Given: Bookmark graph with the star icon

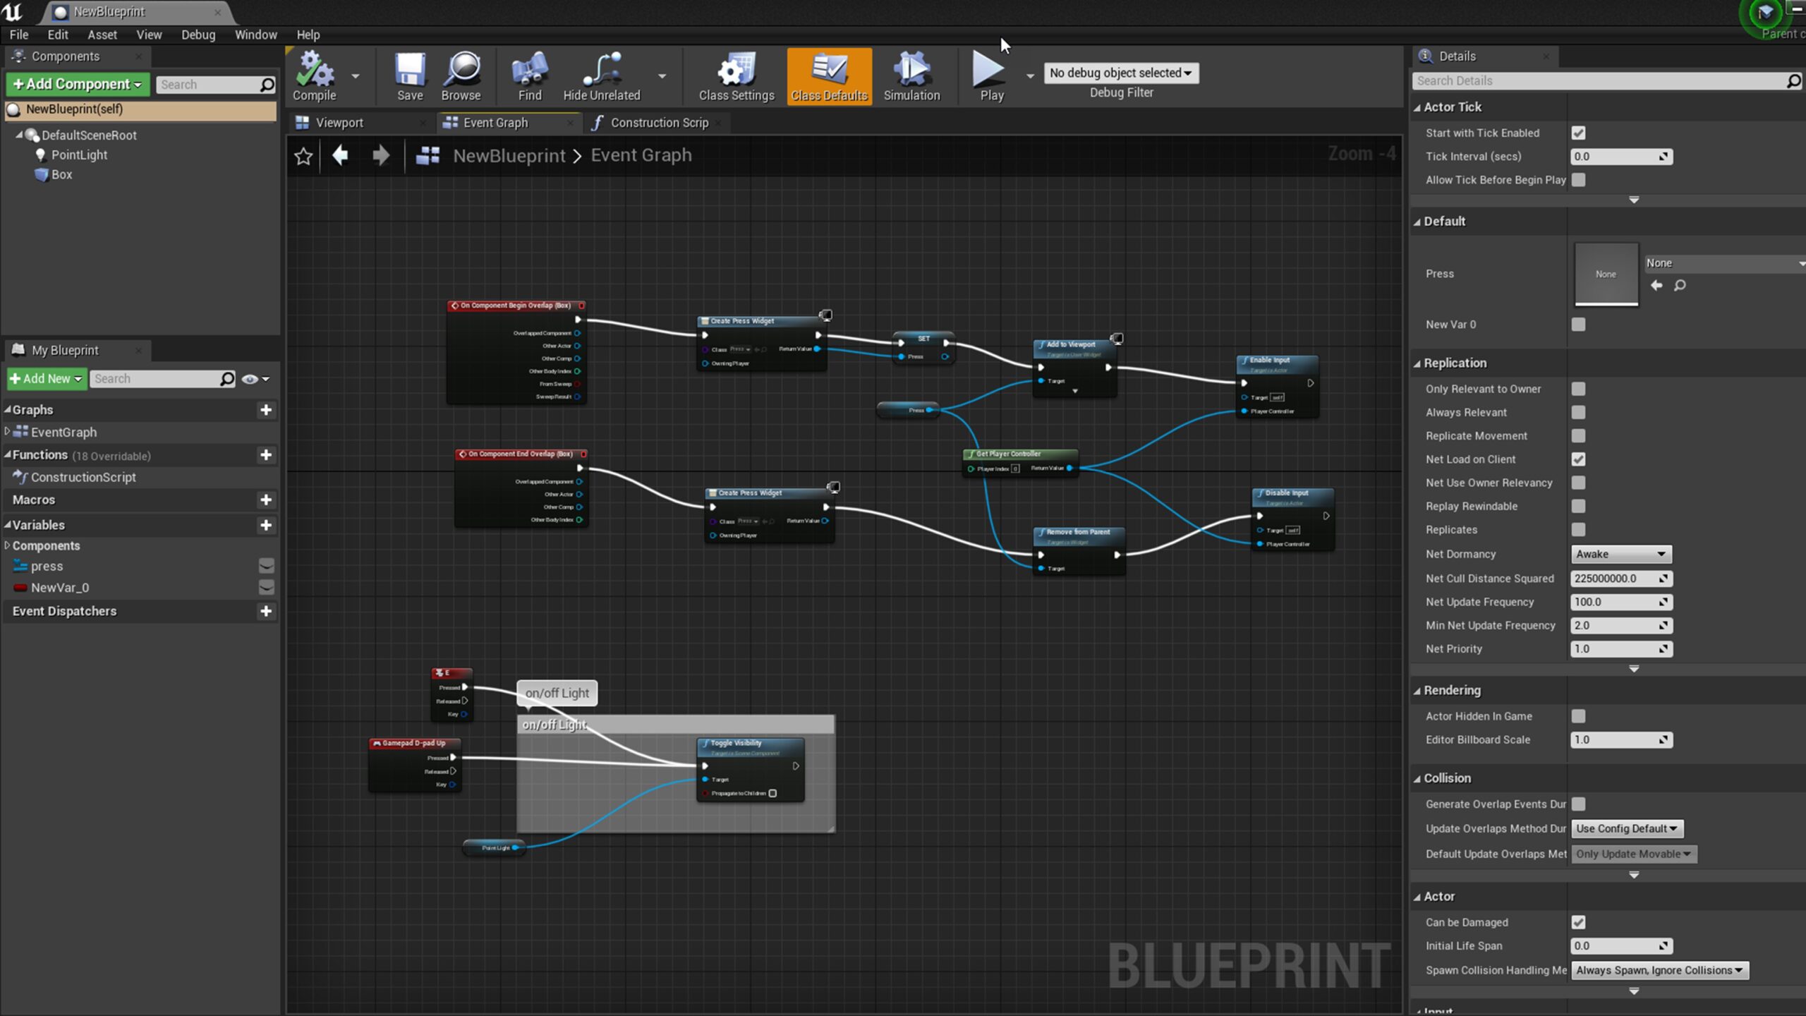Looking at the screenshot, I should (303, 156).
